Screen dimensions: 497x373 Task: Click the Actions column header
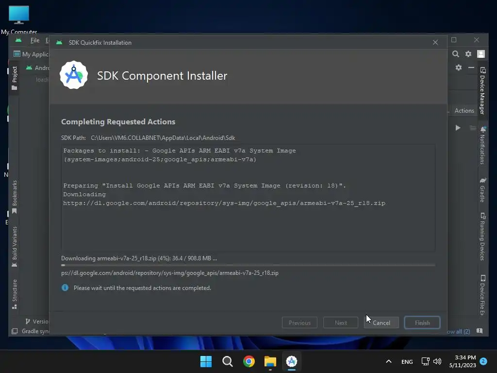pyautogui.click(x=464, y=110)
